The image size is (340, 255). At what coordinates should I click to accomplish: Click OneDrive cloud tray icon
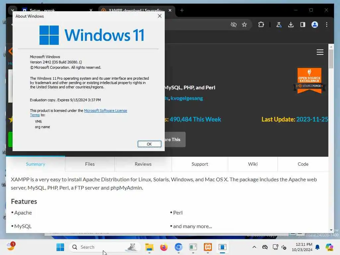(x=265, y=247)
